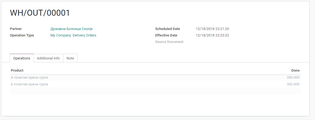Click the effective date value 22:23:32
Viewport: 315px width, 124px height.
pyautogui.click(x=212, y=35)
